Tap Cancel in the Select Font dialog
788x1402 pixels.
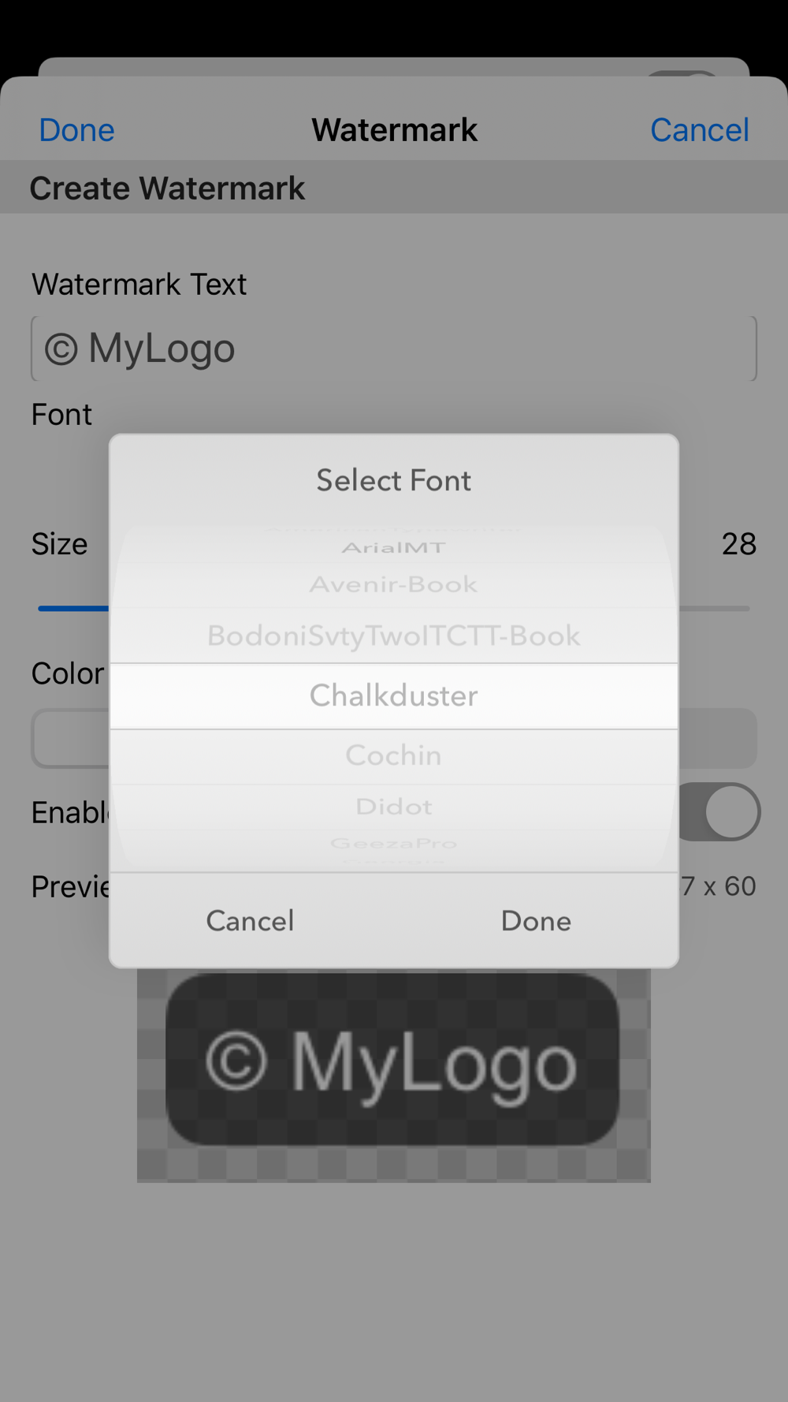pyautogui.click(x=251, y=921)
